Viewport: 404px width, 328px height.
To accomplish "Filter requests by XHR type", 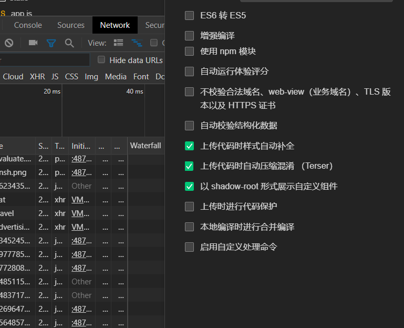I will (x=37, y=77).
